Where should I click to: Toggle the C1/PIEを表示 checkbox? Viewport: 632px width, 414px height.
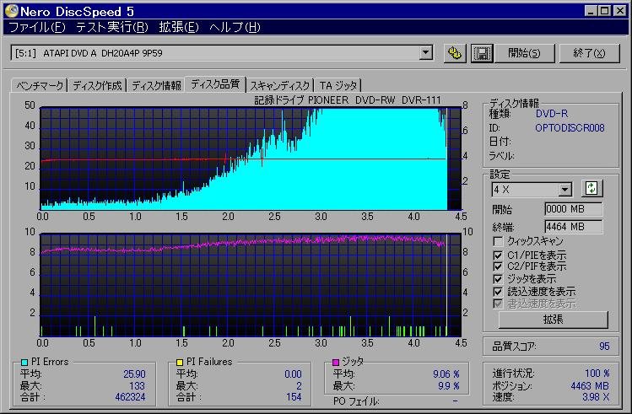pos(498,255)
